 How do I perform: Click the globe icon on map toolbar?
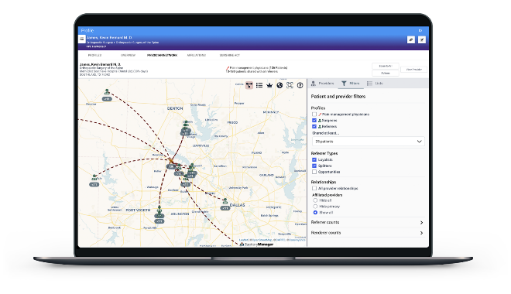(x=280, y=85)
